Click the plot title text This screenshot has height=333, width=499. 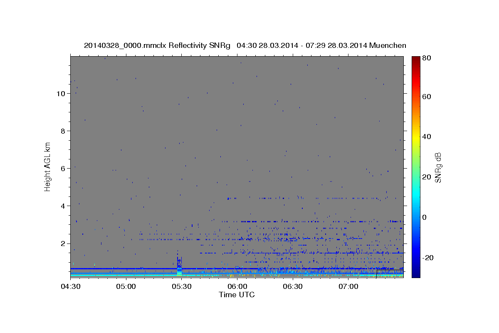[x=245, y=45]
